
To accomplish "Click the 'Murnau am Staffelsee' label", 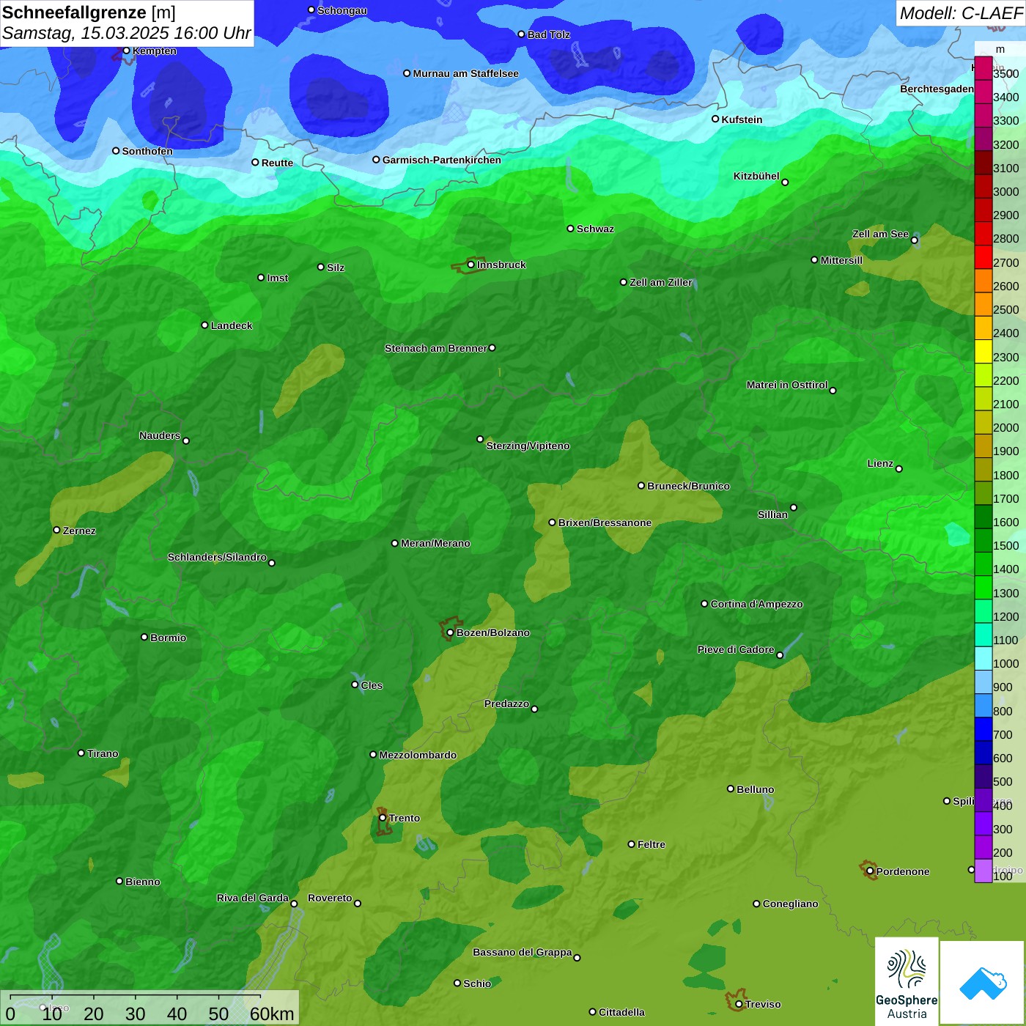I will [466, 73].
